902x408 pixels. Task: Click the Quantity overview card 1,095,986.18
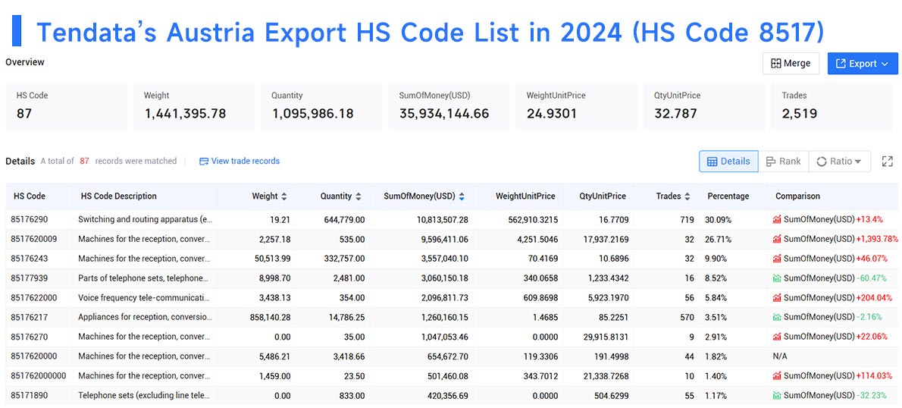(x=321, y=106)
